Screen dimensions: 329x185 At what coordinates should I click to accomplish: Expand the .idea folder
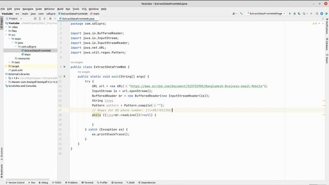tap(6, 27)
